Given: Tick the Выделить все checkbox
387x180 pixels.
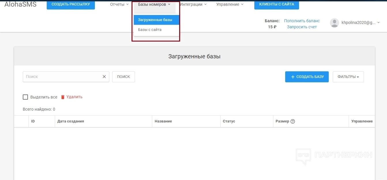Looking at the screenshot, I should [x=25, y=97].
